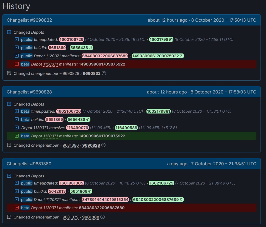Image resolution: width=266 pixels, height=227 pixels.
Task: Click the file icon after green manifest 684080322006887689
Action: (x=181, y=200)
